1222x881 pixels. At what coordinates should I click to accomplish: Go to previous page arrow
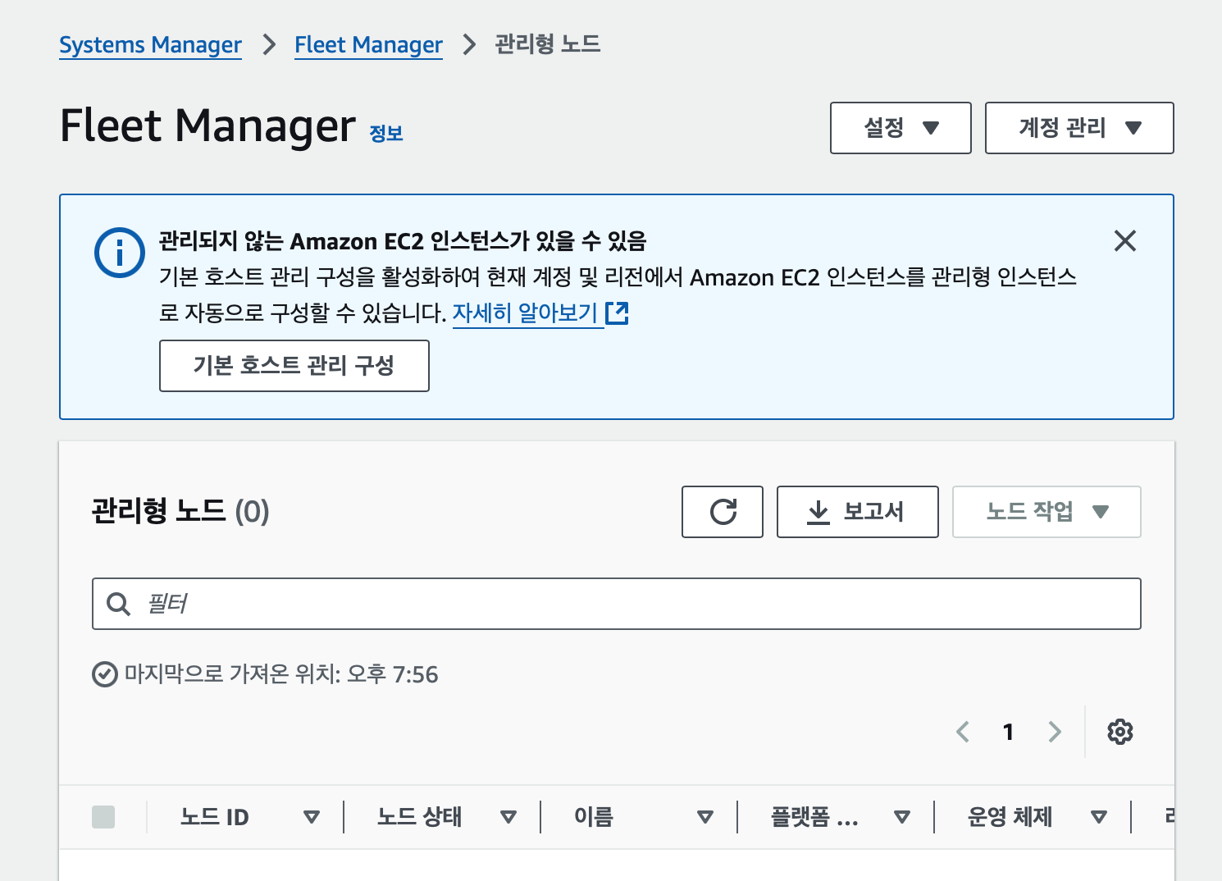963,732
